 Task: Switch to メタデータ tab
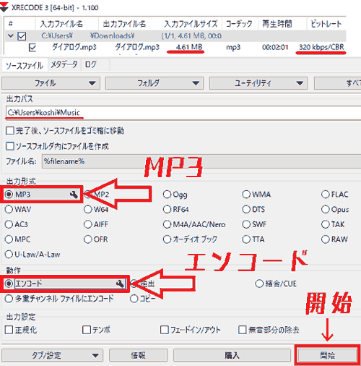pyautogui.click(x=64, y=64)
